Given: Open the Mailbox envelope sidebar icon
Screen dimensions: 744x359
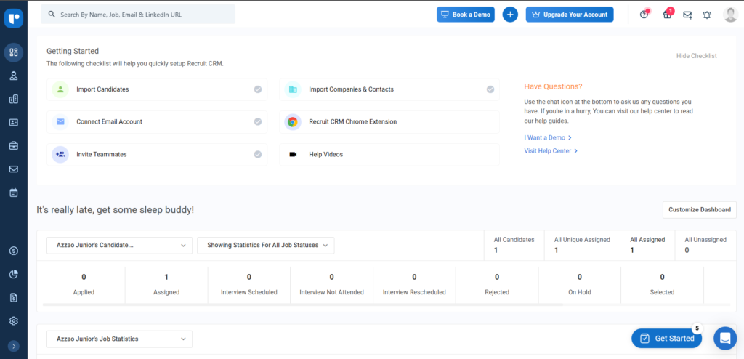Looking at the screenshot, I should tap(13, 169).
